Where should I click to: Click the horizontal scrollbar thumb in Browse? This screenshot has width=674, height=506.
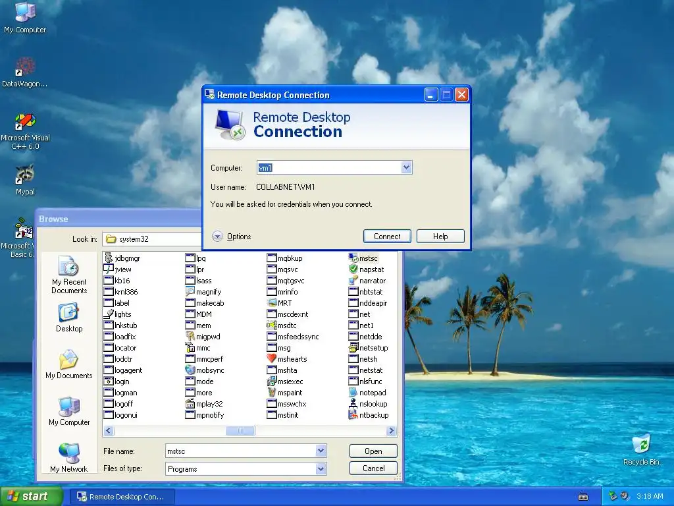point(240,431)
